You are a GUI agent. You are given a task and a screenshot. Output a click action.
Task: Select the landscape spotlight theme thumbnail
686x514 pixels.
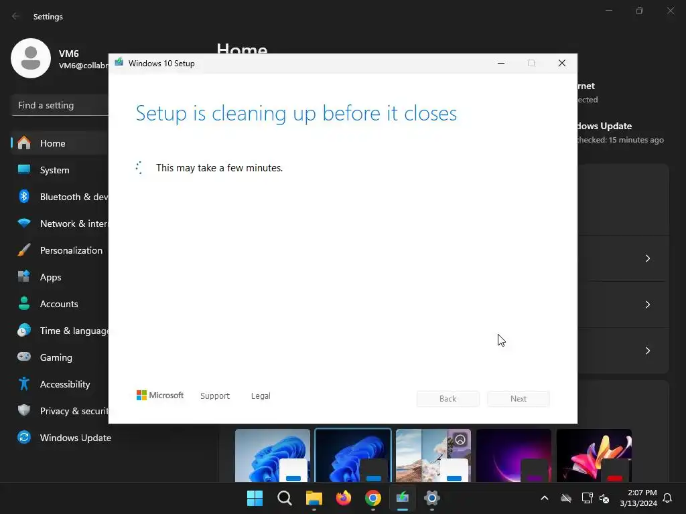click(433, 455)
